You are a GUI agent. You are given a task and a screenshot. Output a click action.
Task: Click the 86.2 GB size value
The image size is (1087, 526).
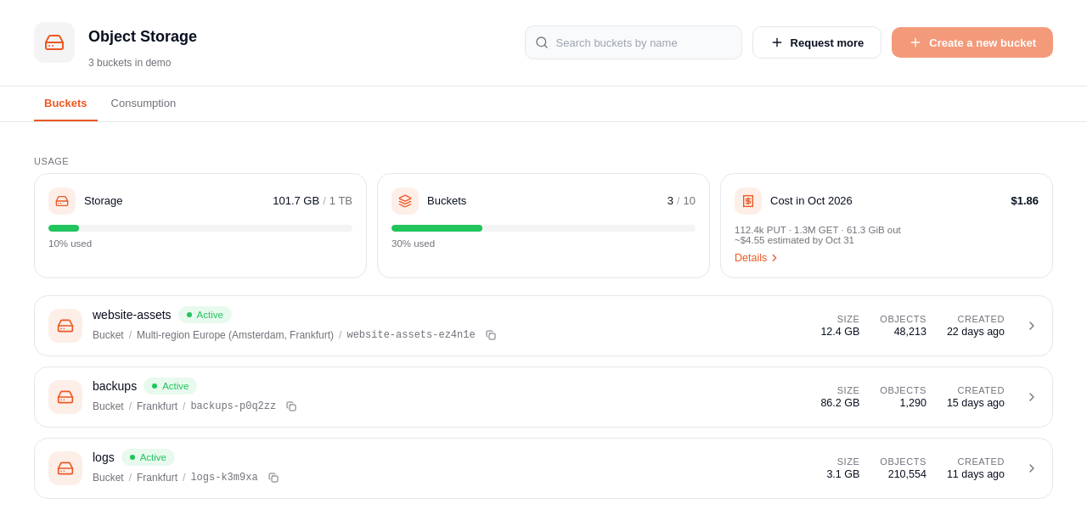840,403
